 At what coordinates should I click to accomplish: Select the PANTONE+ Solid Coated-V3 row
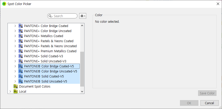click(43, 56)
